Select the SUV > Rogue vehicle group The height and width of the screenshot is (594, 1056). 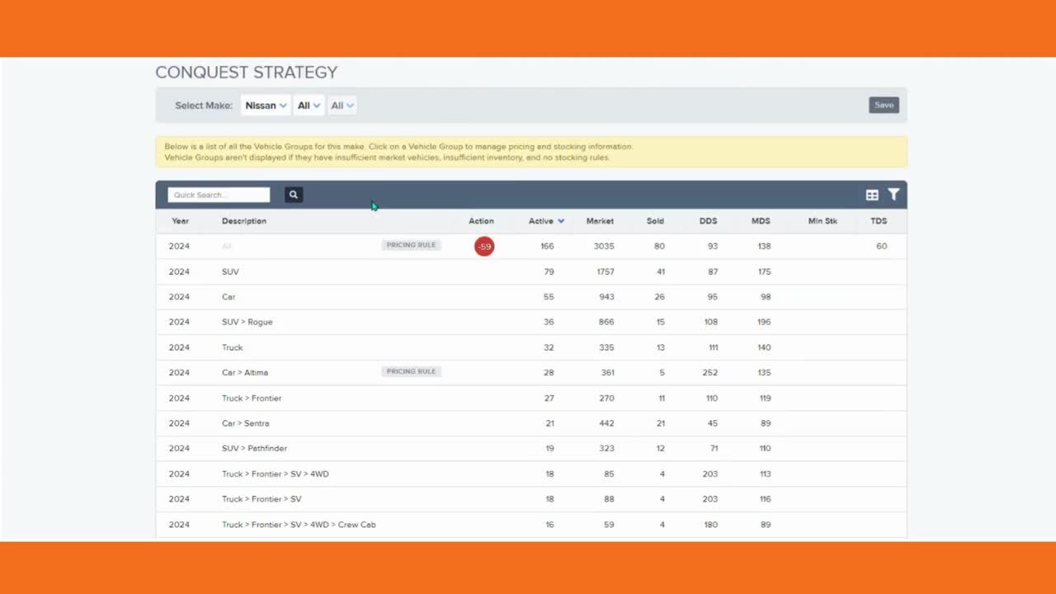247,322
